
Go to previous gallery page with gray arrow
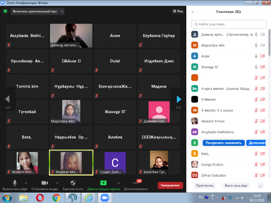click(x=8, y=99)
